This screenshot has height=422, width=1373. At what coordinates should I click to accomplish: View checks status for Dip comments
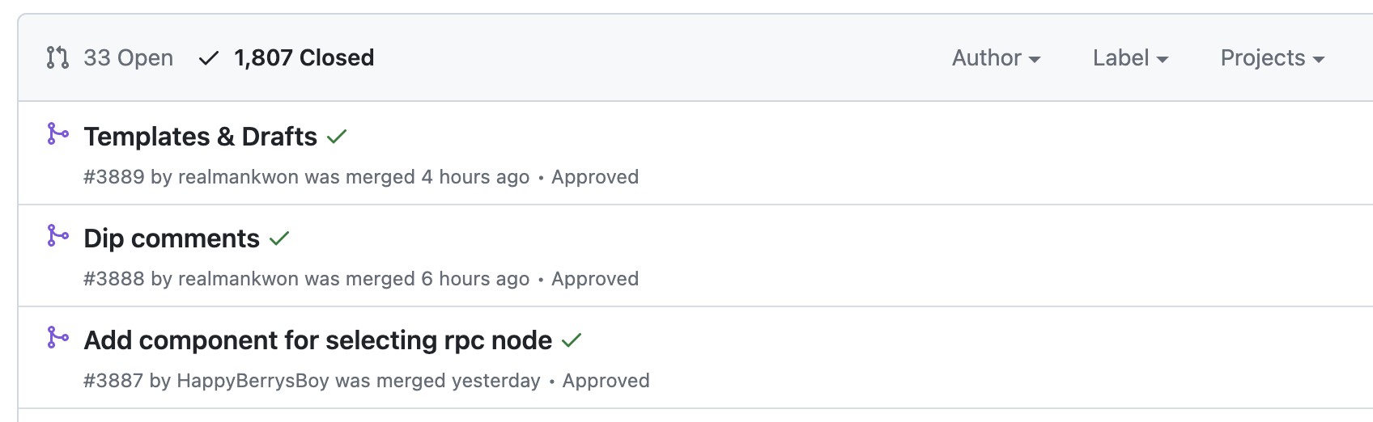[279, 238]
